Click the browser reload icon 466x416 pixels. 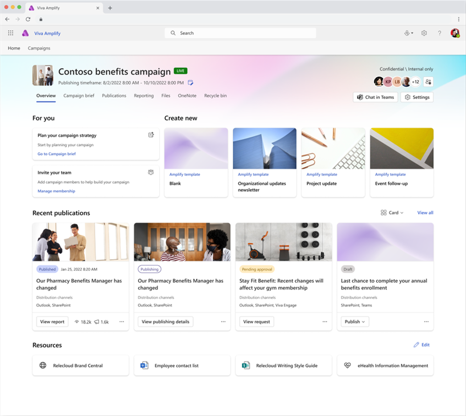(x=28, y=19)
